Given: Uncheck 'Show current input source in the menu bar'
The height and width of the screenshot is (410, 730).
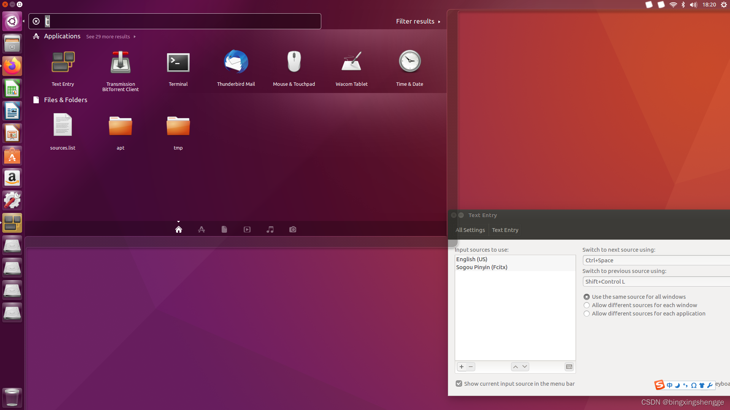Looking at the screenshot, I should 459,383.
